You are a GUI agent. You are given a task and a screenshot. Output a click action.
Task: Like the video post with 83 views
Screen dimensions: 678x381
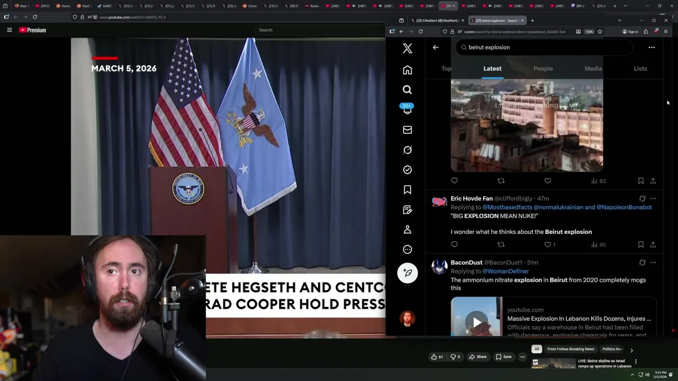point(548,181)
